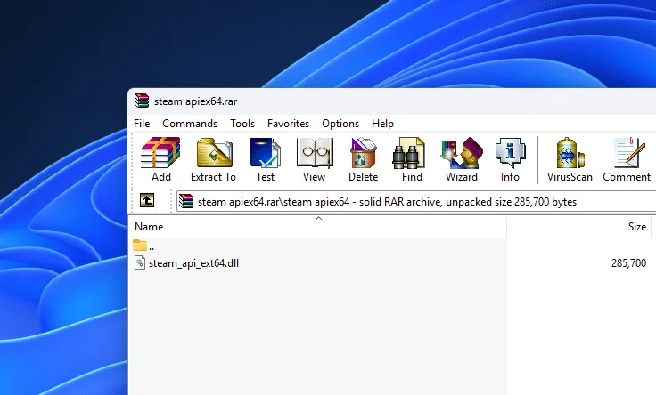Screen dimensions: 656x395
Task: Open the Favorites menu
Action: tap(288, 124)
